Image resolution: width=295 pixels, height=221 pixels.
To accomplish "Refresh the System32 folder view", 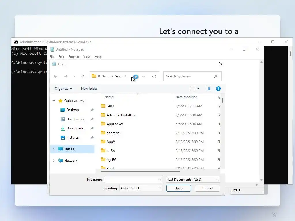I will click(154, 77).
